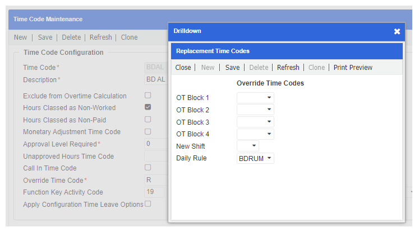Click Close in Replacement Time Codes toolbar

point(183,68)
